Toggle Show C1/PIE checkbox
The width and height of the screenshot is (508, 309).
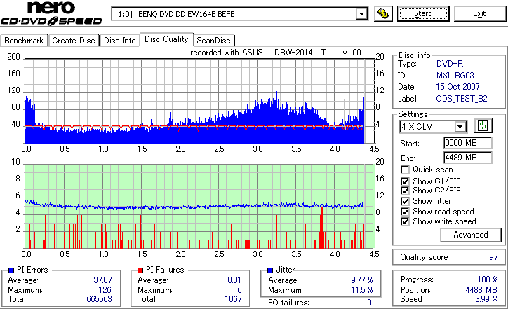[x=405, y=181]
